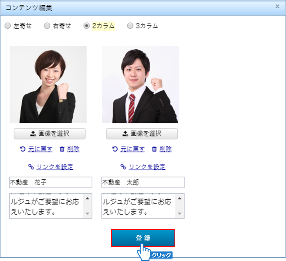Click the 不動産 花子 name field
This screenshot has height=261, width=286.
pyautogui.click(x=51, y=182)
